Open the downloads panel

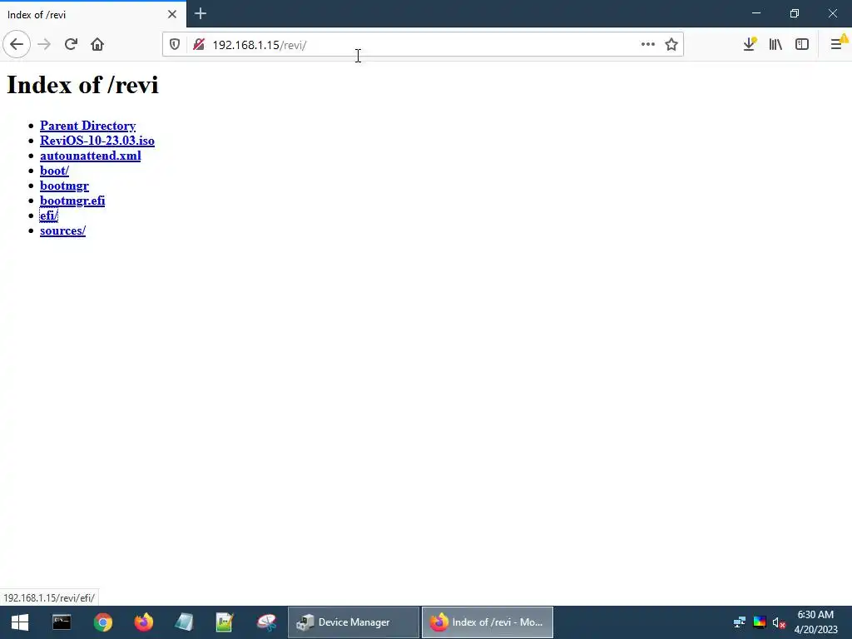click(750, 45)
